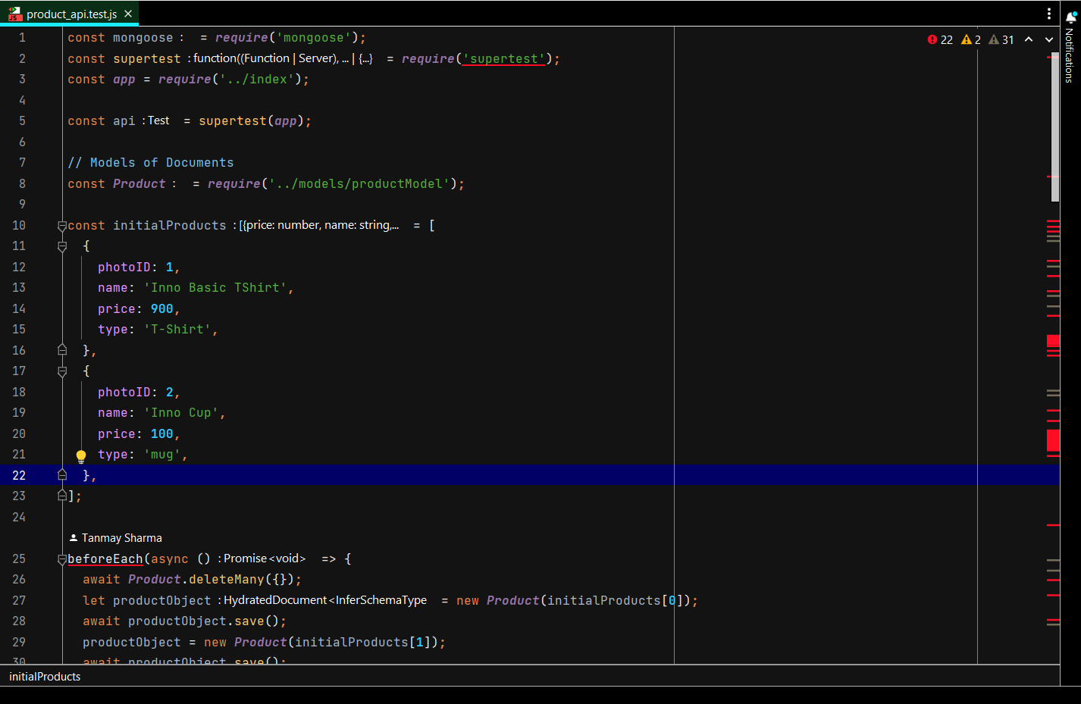Jump to previous highlighted error arrow
Image resolution: width=1081 pixels, height=704 pixels.
coord(1029,40)
